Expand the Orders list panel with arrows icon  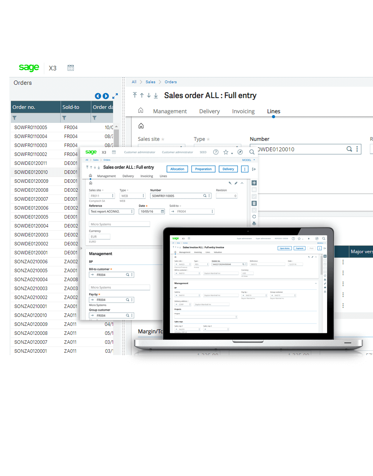click(x=115, y=96)
